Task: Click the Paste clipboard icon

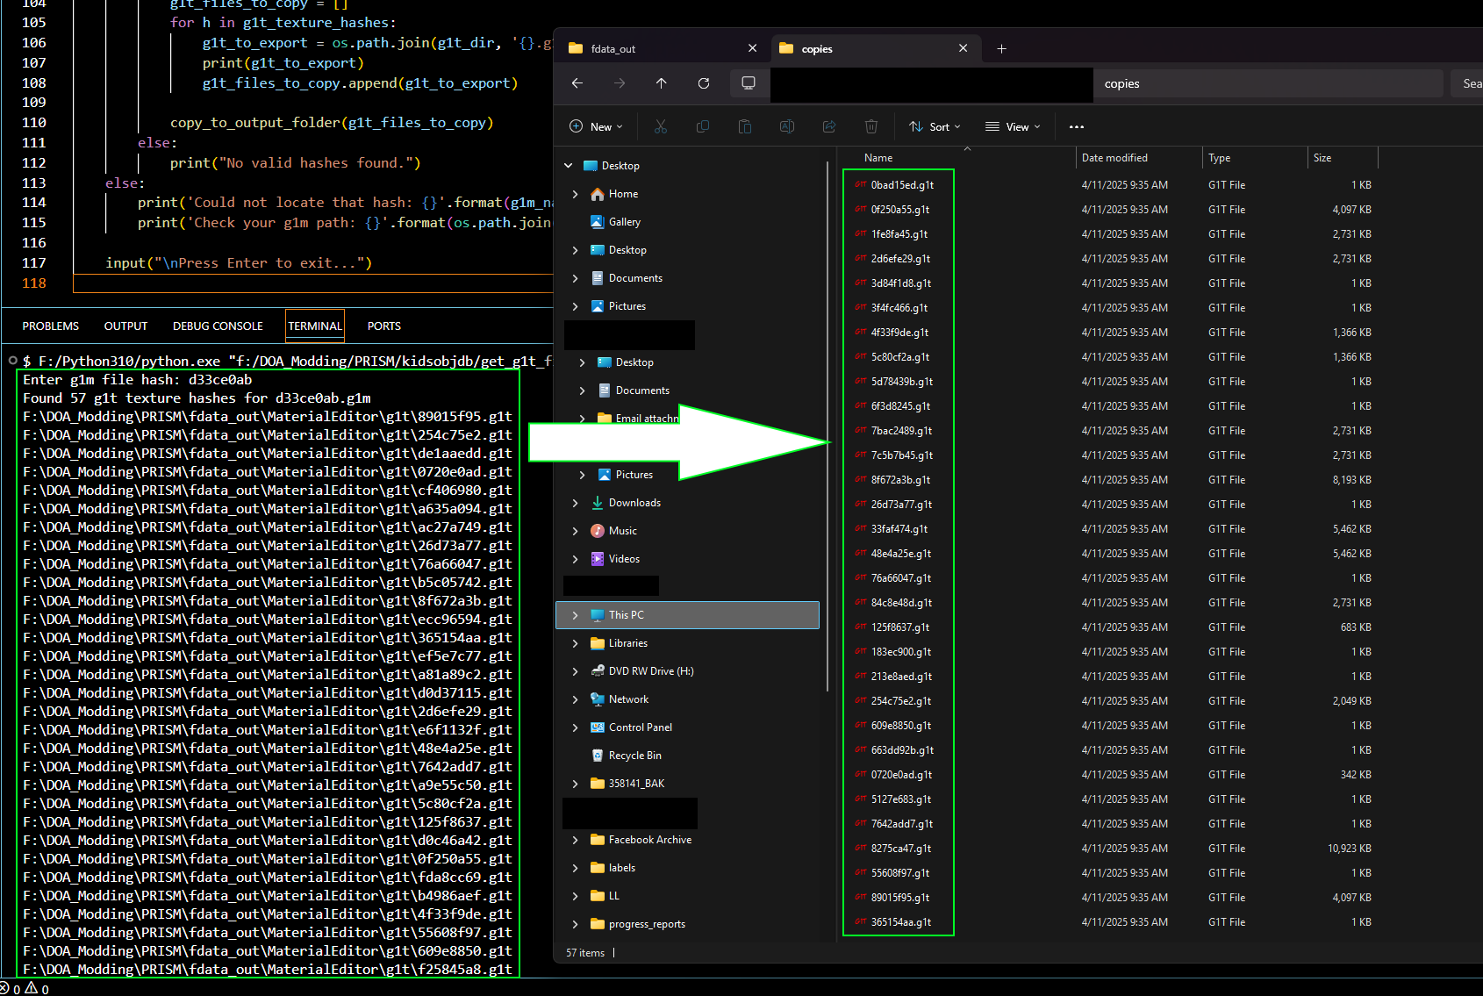Action: 744,126
